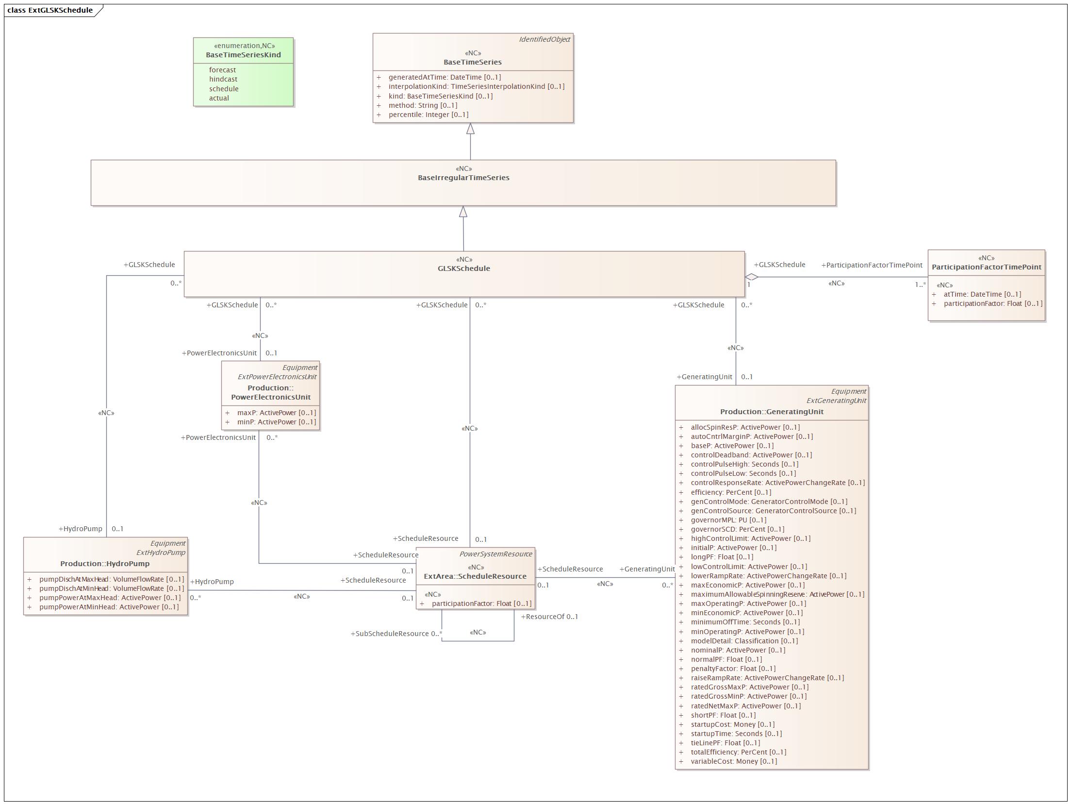Click the 'tieLinePF: Float' attribute
Image resolution: width=1071 pixels, height=805 pixels.
point(725,743)
